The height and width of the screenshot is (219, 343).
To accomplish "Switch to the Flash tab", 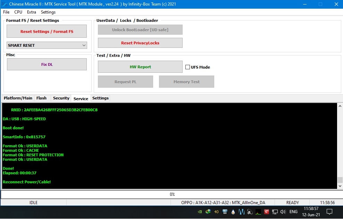I will click(x=41, y=98).
